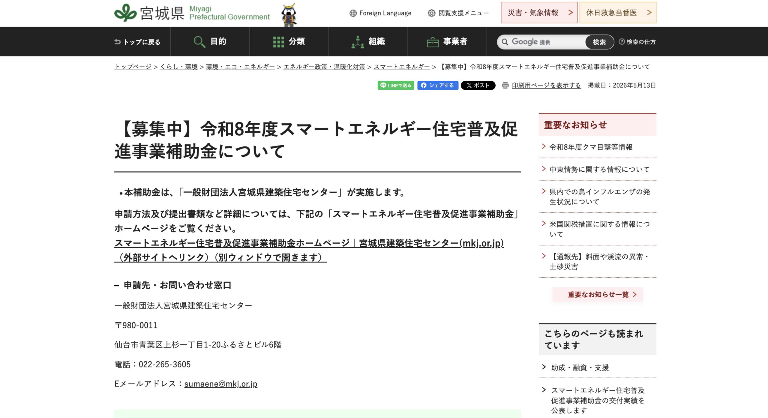Viewport: 768px width, 418px height.
Task: Click the Facebook logo on シェアする button
Action: pyautogui.click(x=424, y=85)
